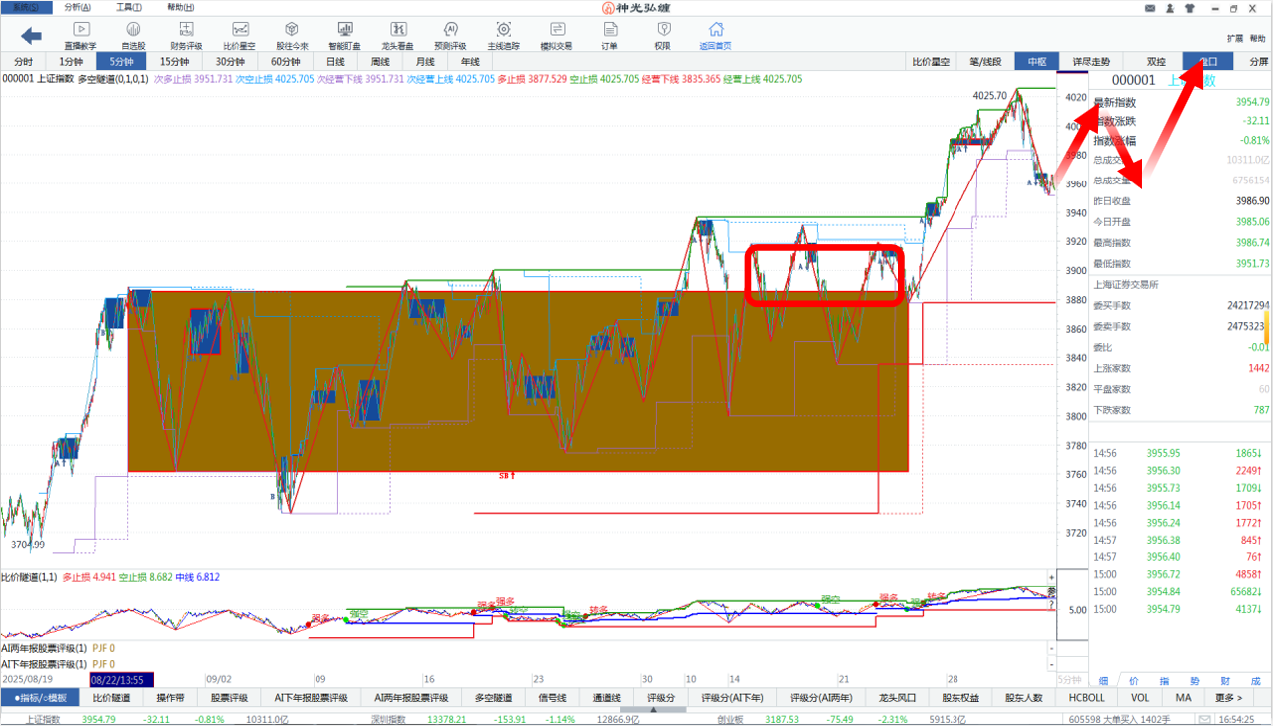
Task: Switch to the 日线 period tab
Action: coord(335,62)
